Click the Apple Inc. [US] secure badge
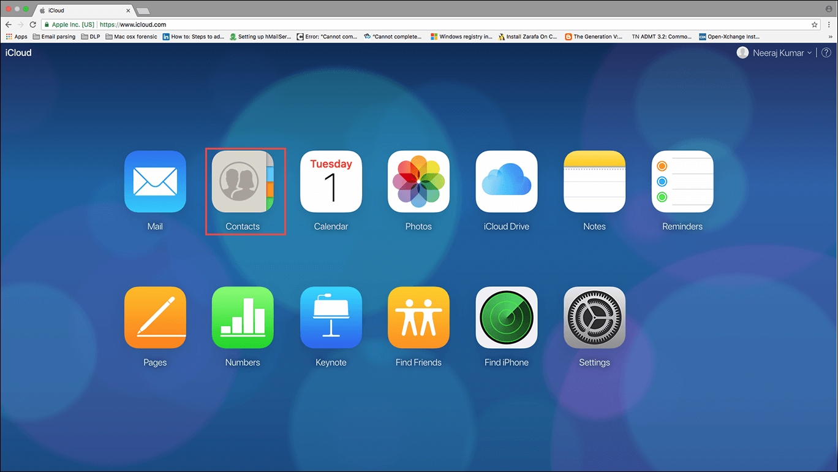The image size is (838, 472). coord(69,25)
